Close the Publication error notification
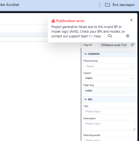 (131, 20)
